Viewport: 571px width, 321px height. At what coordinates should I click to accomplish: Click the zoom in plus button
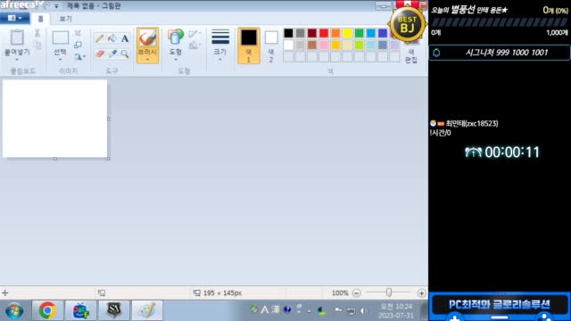(421, 293)
